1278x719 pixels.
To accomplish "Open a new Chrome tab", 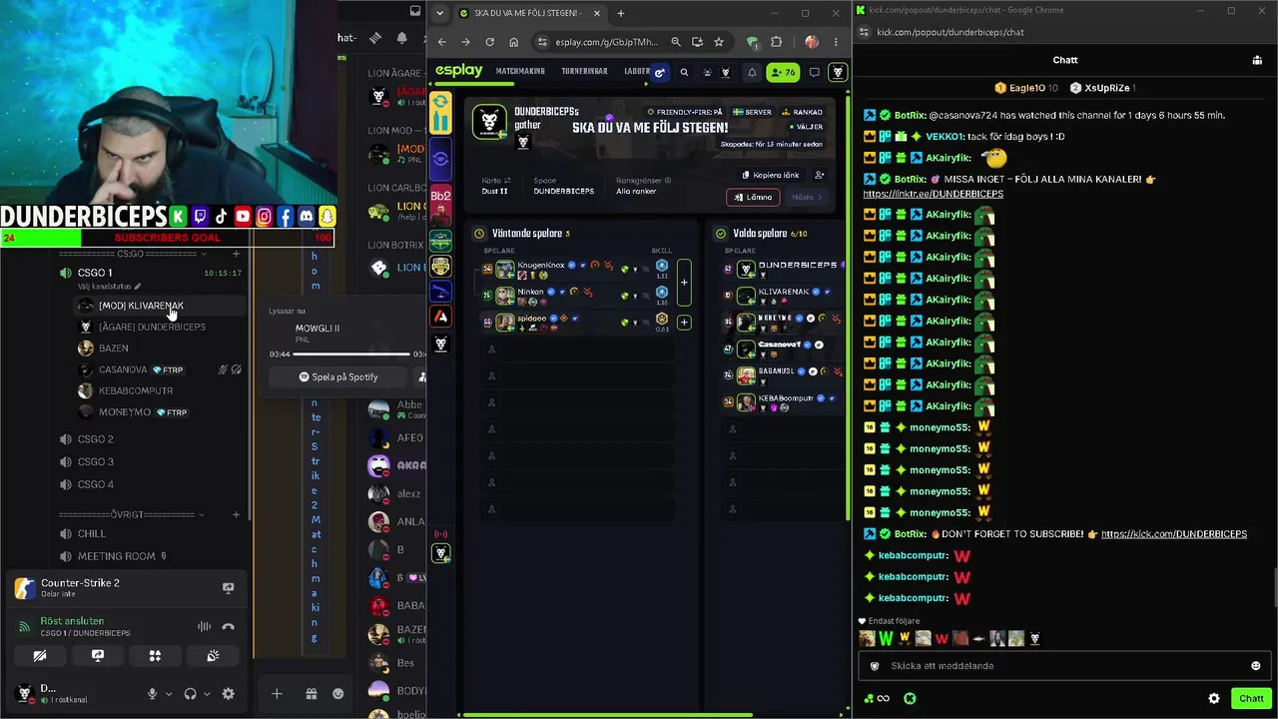I will pos(620,13).
